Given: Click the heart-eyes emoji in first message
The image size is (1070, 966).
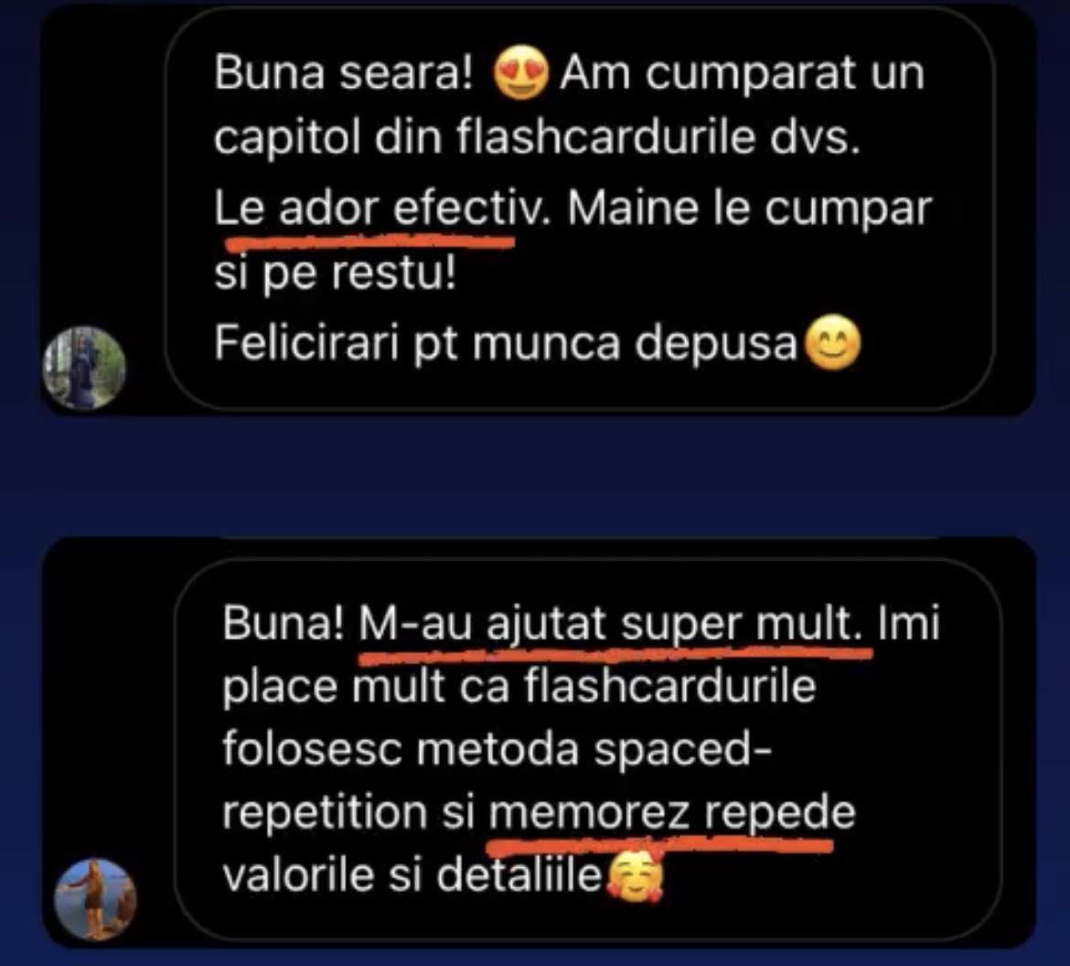Looking at the screenshot, I should [x=520, y=73].
